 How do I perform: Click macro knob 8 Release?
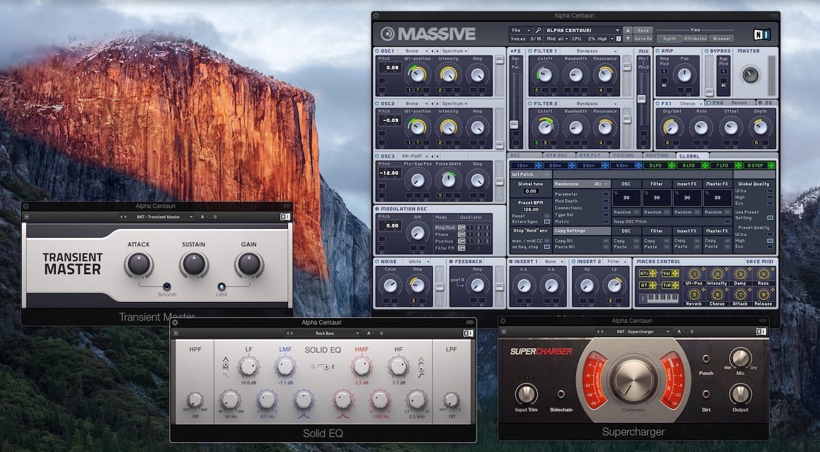763,295
